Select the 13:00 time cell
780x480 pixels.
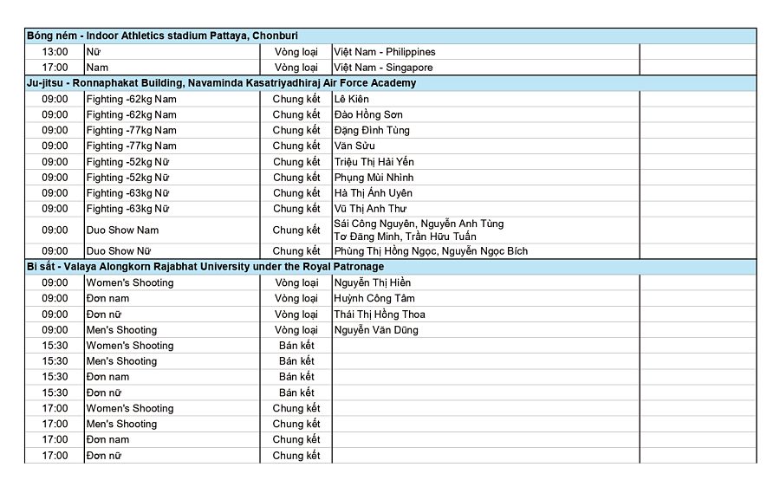click(55, 52)
